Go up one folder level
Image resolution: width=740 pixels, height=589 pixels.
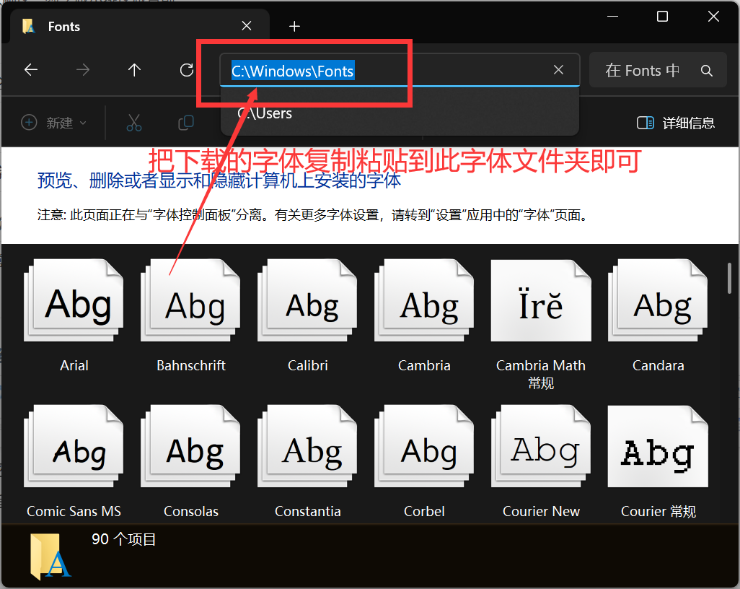134,70
